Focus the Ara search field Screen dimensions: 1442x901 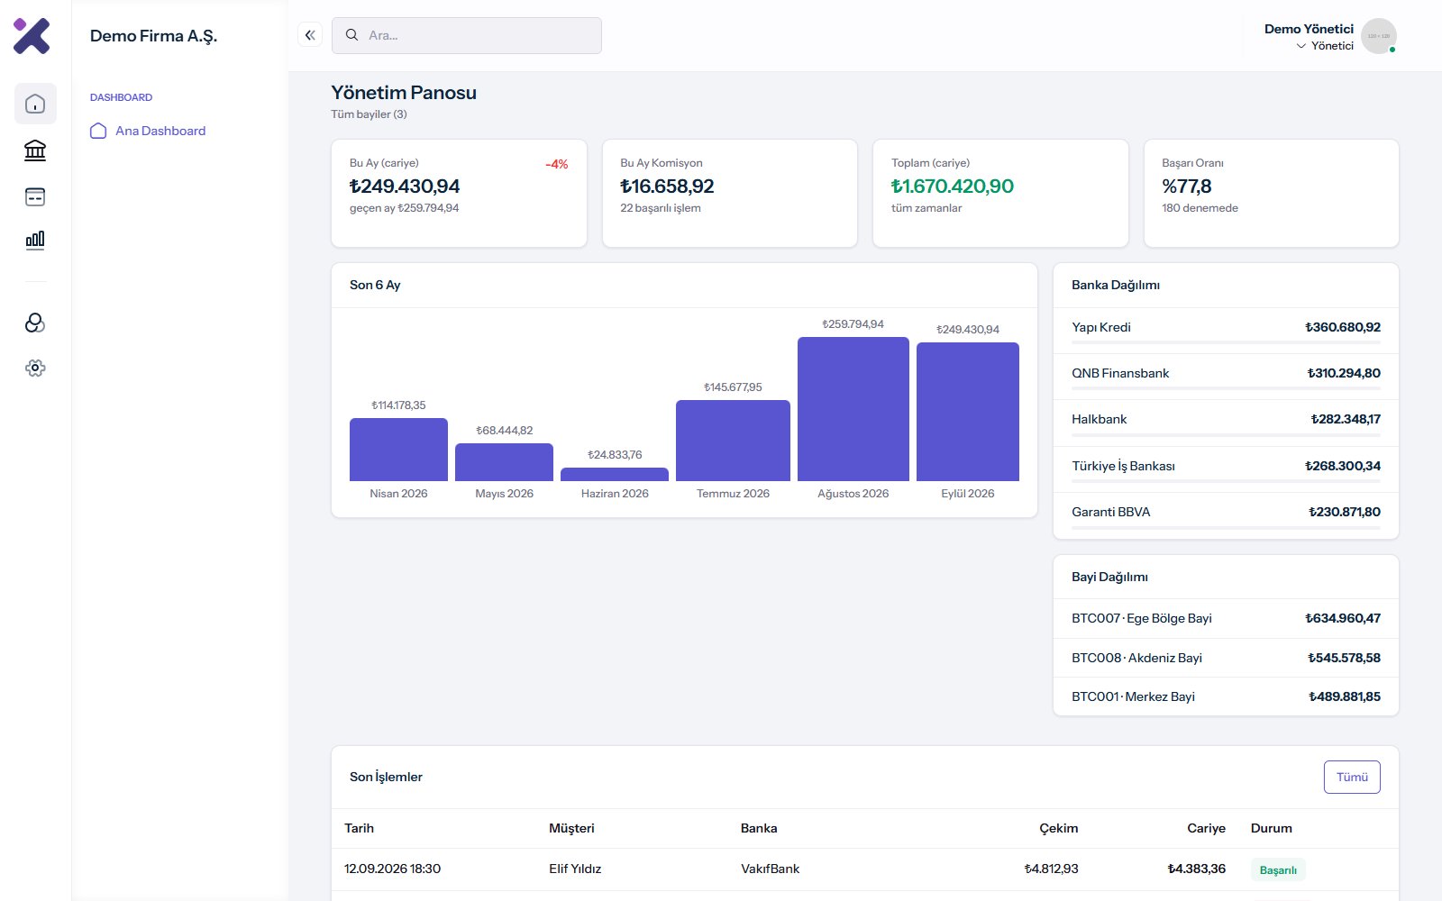pos(467,35)
